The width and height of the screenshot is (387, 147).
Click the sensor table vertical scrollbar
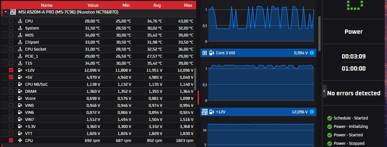(195, 79)
